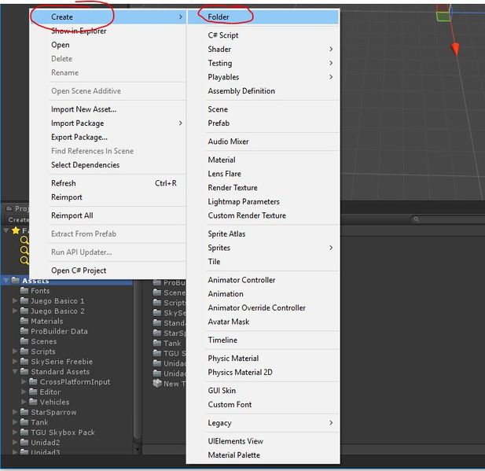
Task: Choose Lens Flare
Action: tap(224, 174)
